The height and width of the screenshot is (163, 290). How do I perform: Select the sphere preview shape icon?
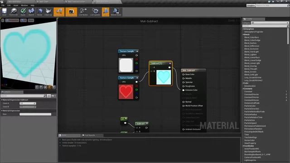tap(41, 87)
